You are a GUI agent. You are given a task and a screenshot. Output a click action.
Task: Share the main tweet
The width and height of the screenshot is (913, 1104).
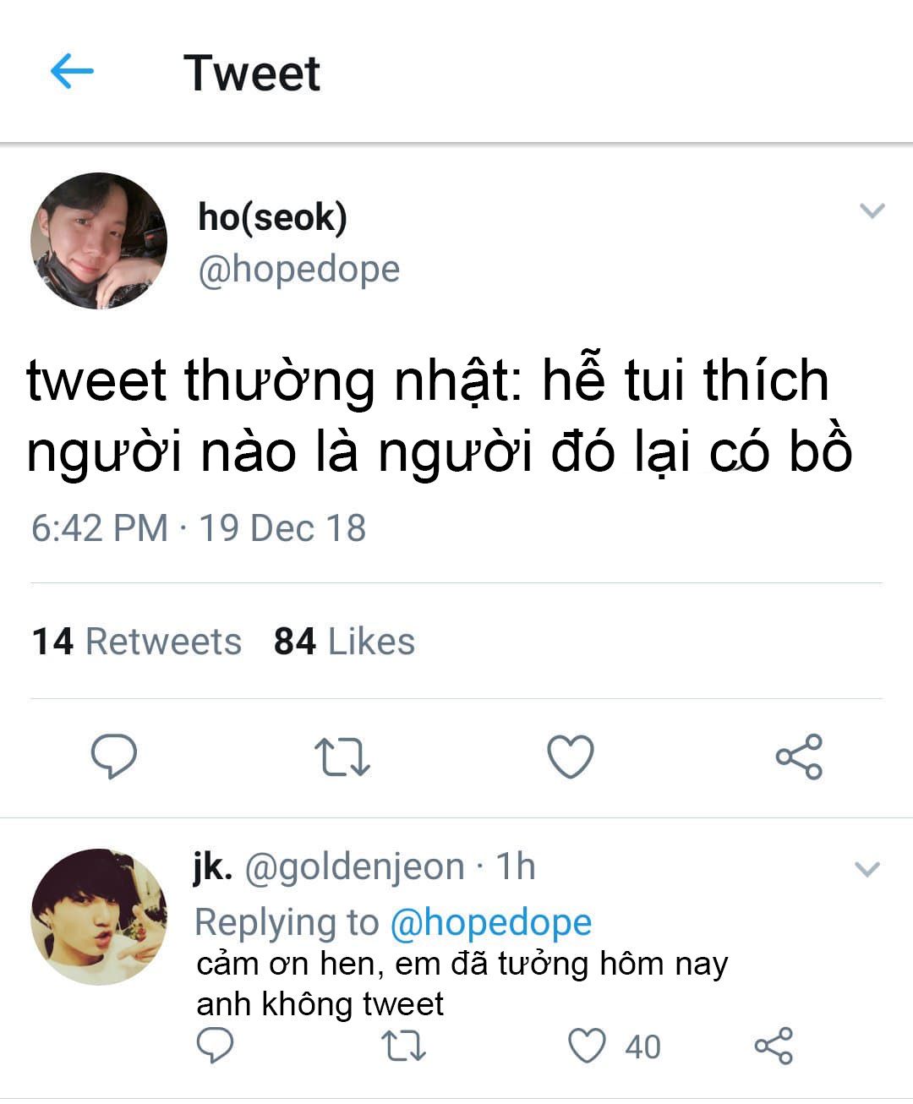point(799,757)
